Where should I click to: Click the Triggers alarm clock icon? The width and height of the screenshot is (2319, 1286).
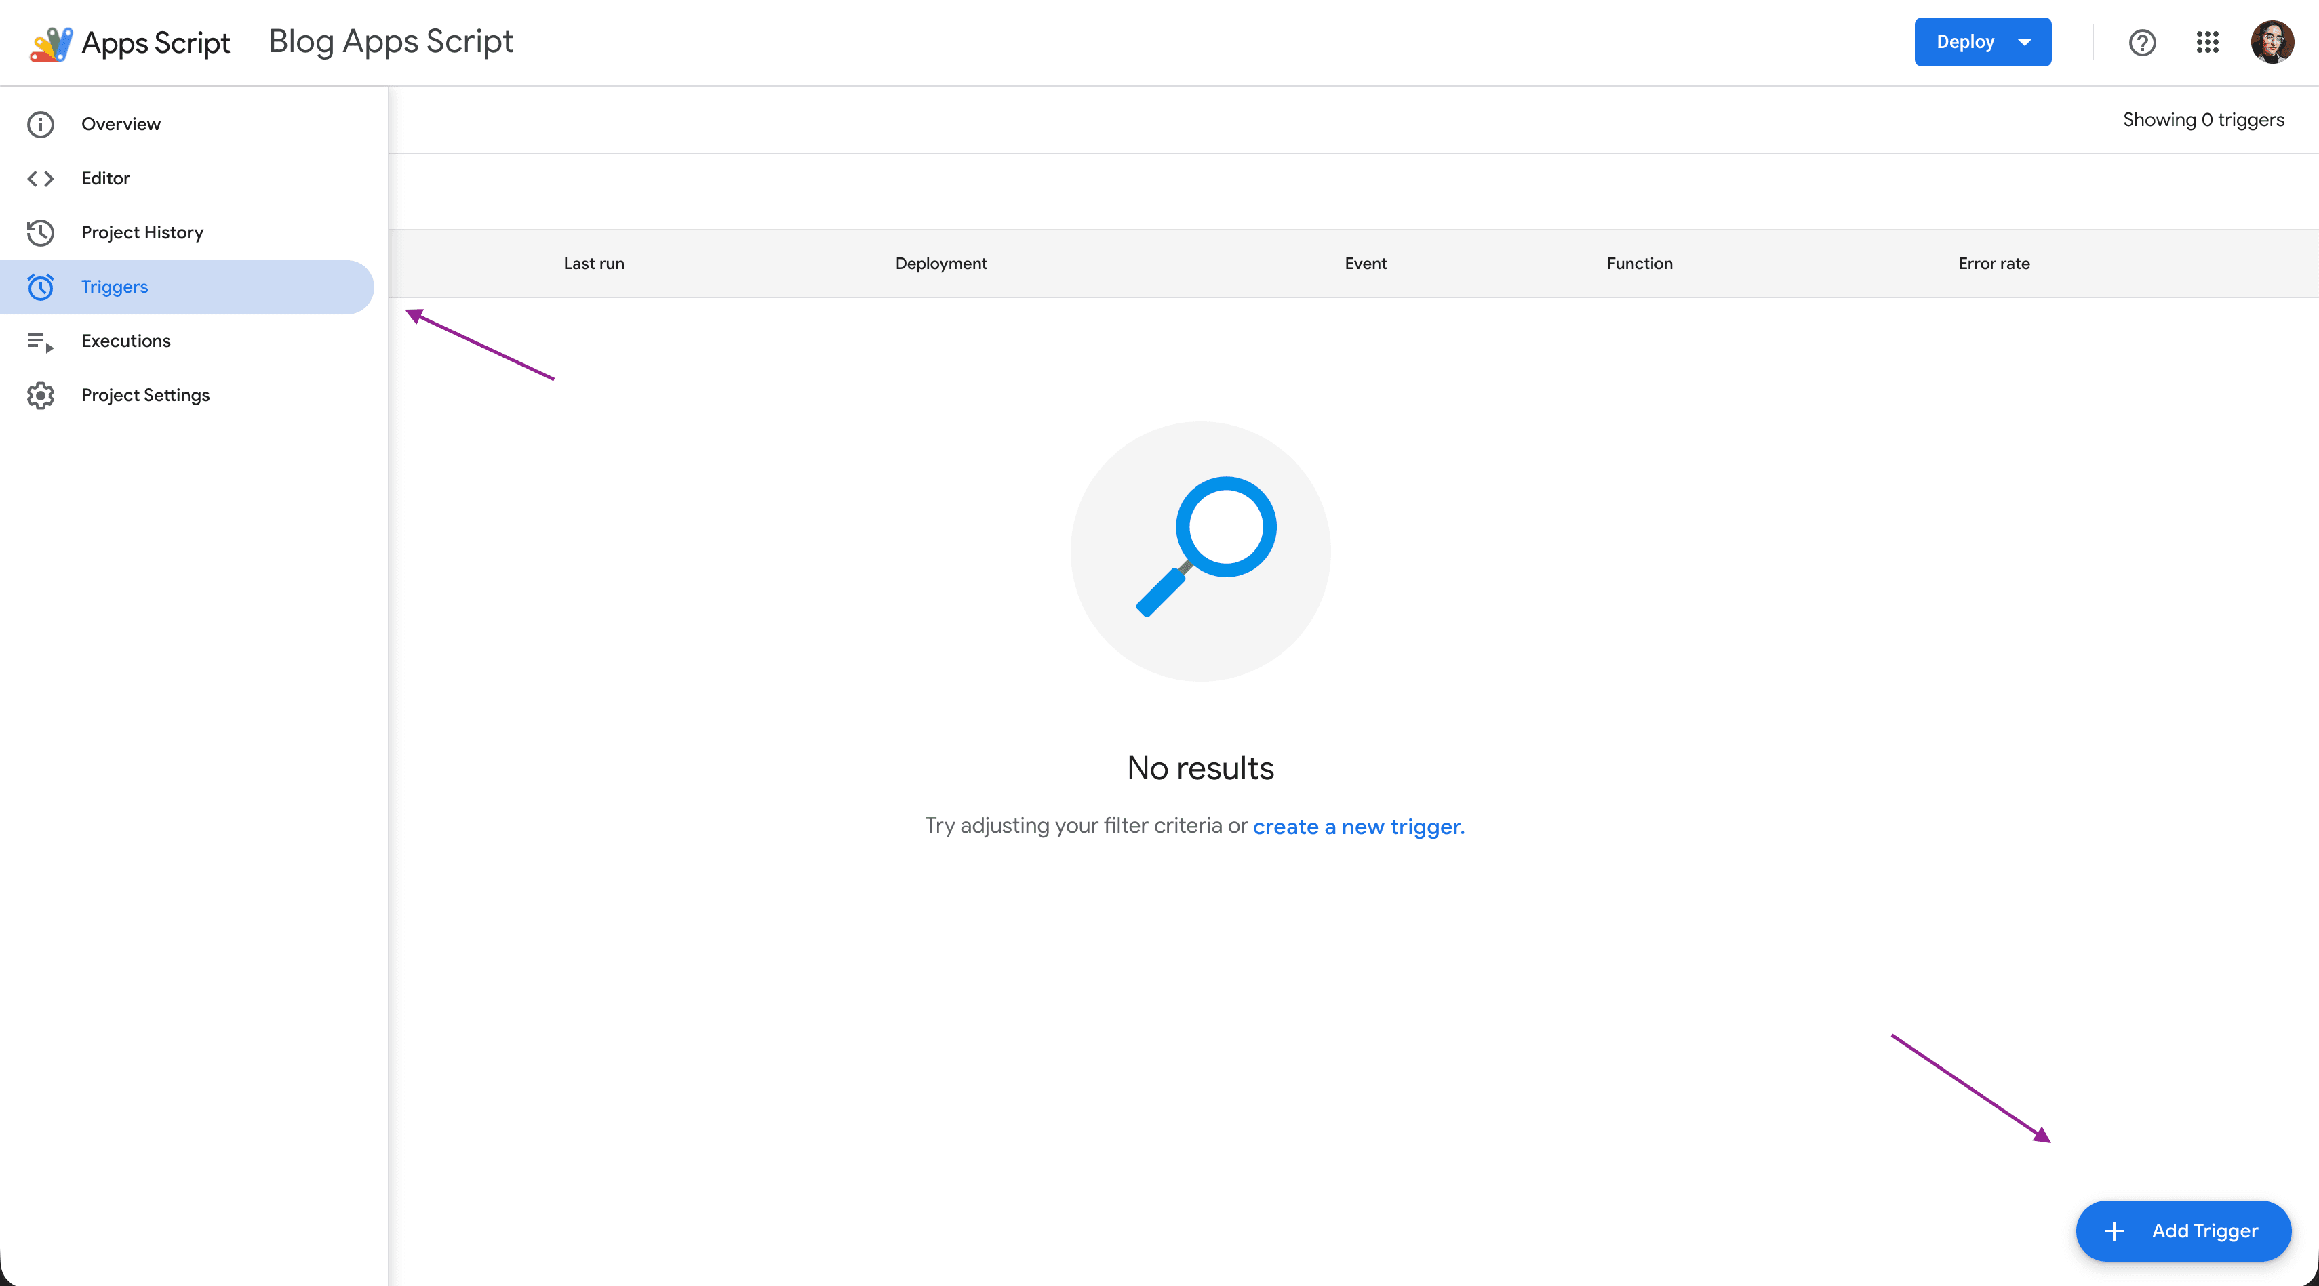click(41, 287)
